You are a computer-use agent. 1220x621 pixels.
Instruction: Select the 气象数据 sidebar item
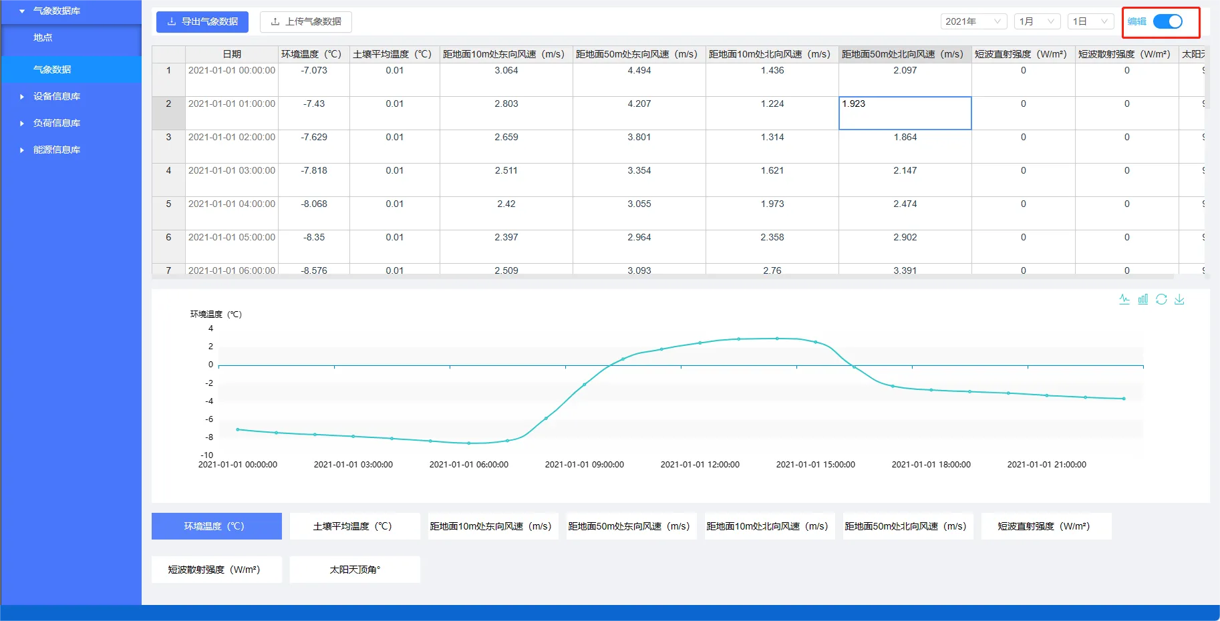[x=71, y=69]
